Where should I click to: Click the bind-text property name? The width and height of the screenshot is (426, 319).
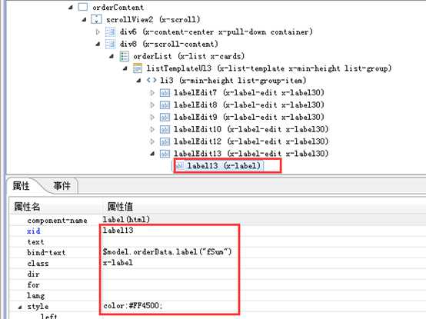[x=46, y=252]
